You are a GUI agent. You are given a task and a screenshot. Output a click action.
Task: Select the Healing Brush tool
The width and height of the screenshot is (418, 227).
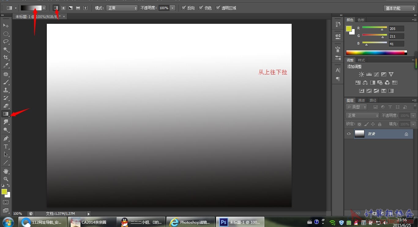(6, 74)
